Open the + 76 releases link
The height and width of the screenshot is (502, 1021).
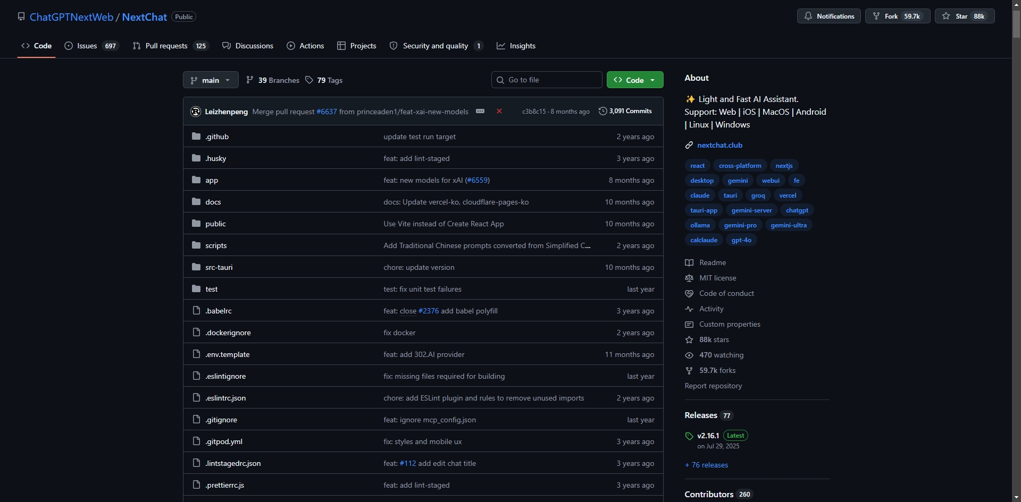(x=706, y=465)
